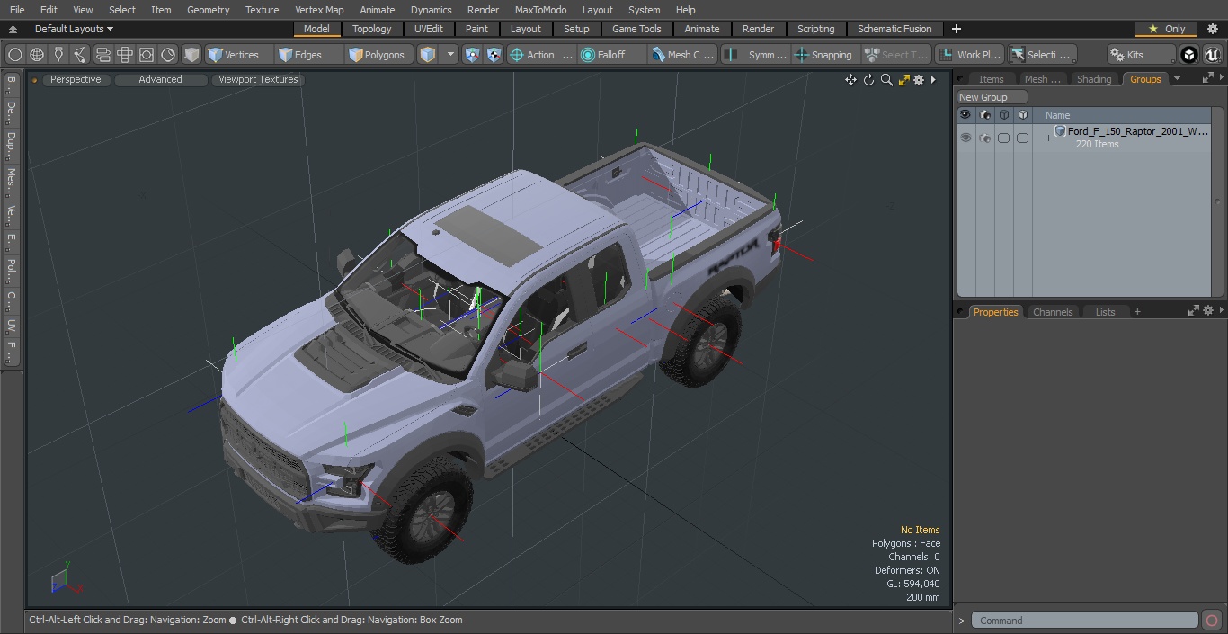The height and width of the screenshot is (634, 1228).
Task: Click the first action center preset icon
Action: 472,55
